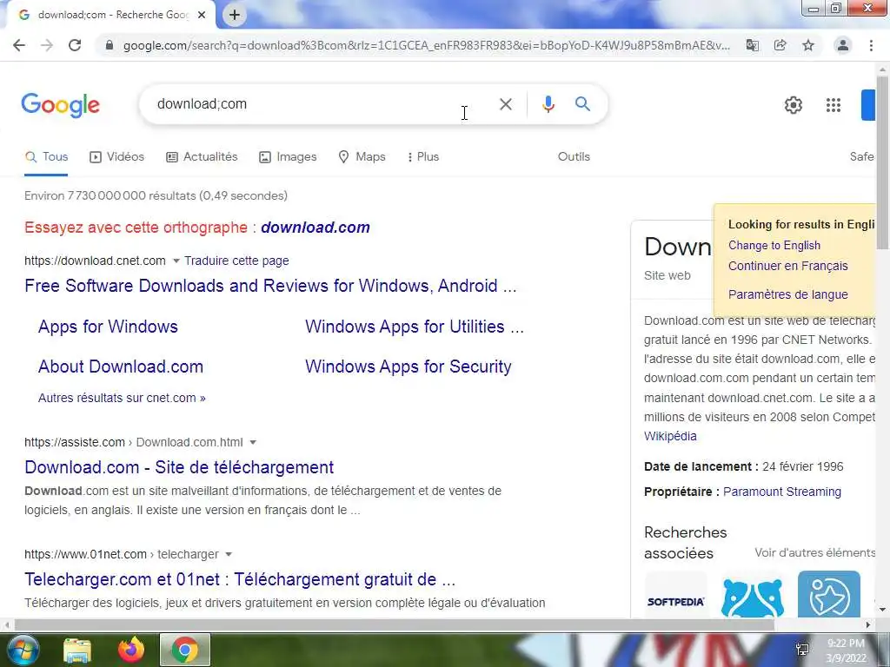Clear the search box with the X icon

[x=506, y=104]
